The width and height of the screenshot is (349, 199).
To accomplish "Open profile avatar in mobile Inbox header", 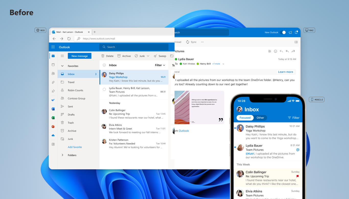I will (x=240, y=109).
